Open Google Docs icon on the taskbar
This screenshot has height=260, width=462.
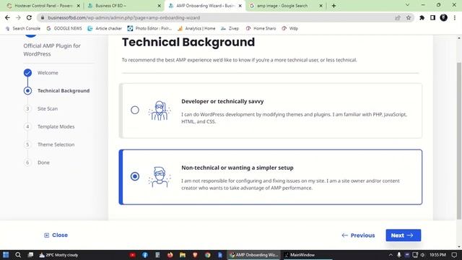pyautogui.click(x=219, y=255)
